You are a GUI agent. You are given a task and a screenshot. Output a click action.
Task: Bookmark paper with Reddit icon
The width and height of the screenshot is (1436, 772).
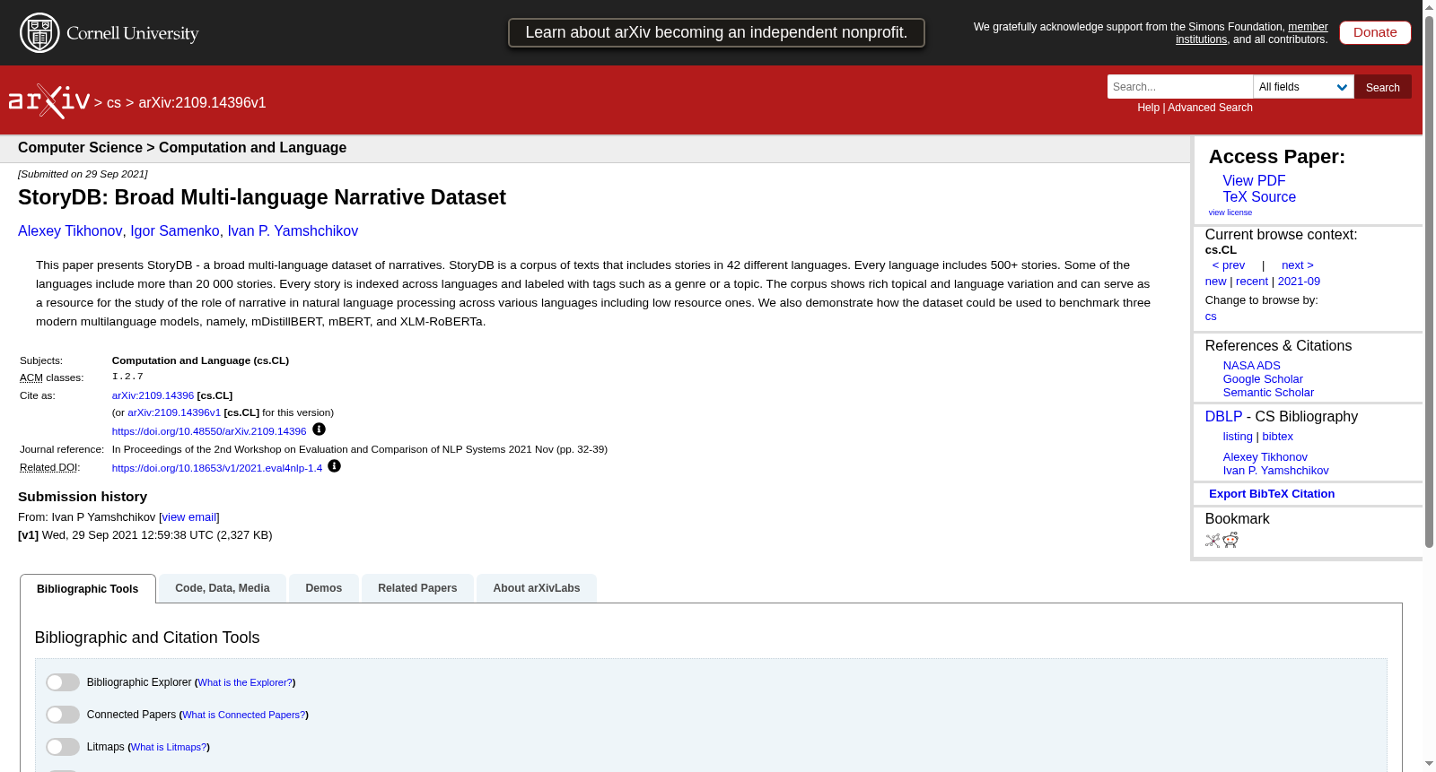pos(1230,540)
